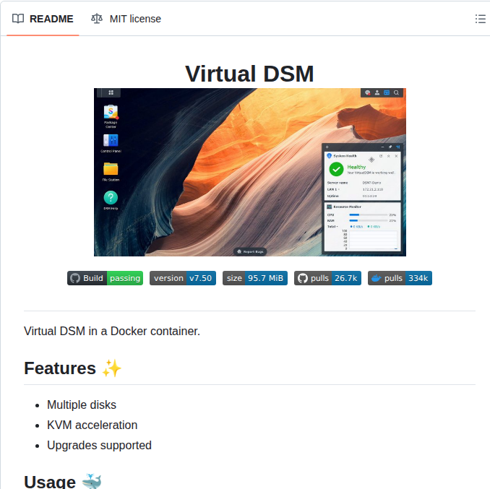This screenshot has width=490, height=489.
Task: Click the "KVM acceleration" list item
Action: (x=93, y=425)
